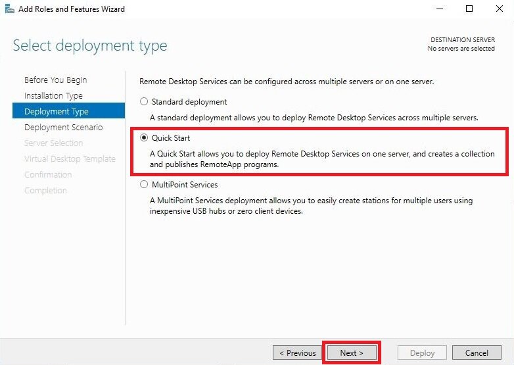The height and width of the screenshot is (365, 514).
Task: Click the Server Selection step
Action: click(x=53, y=143)
